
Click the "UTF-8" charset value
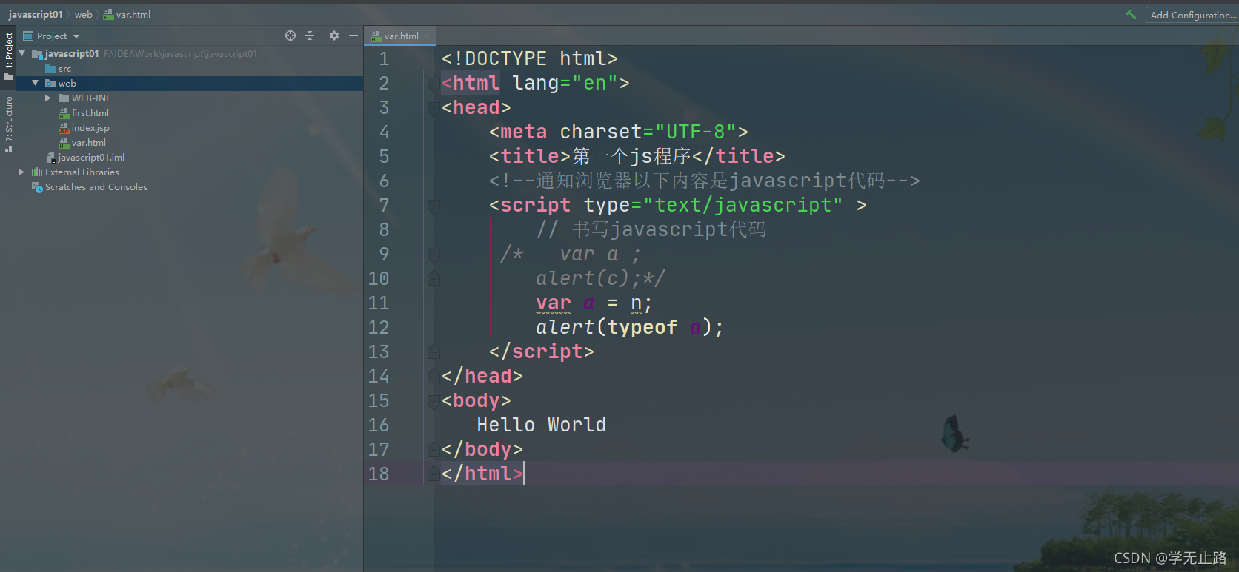[695, 132]
